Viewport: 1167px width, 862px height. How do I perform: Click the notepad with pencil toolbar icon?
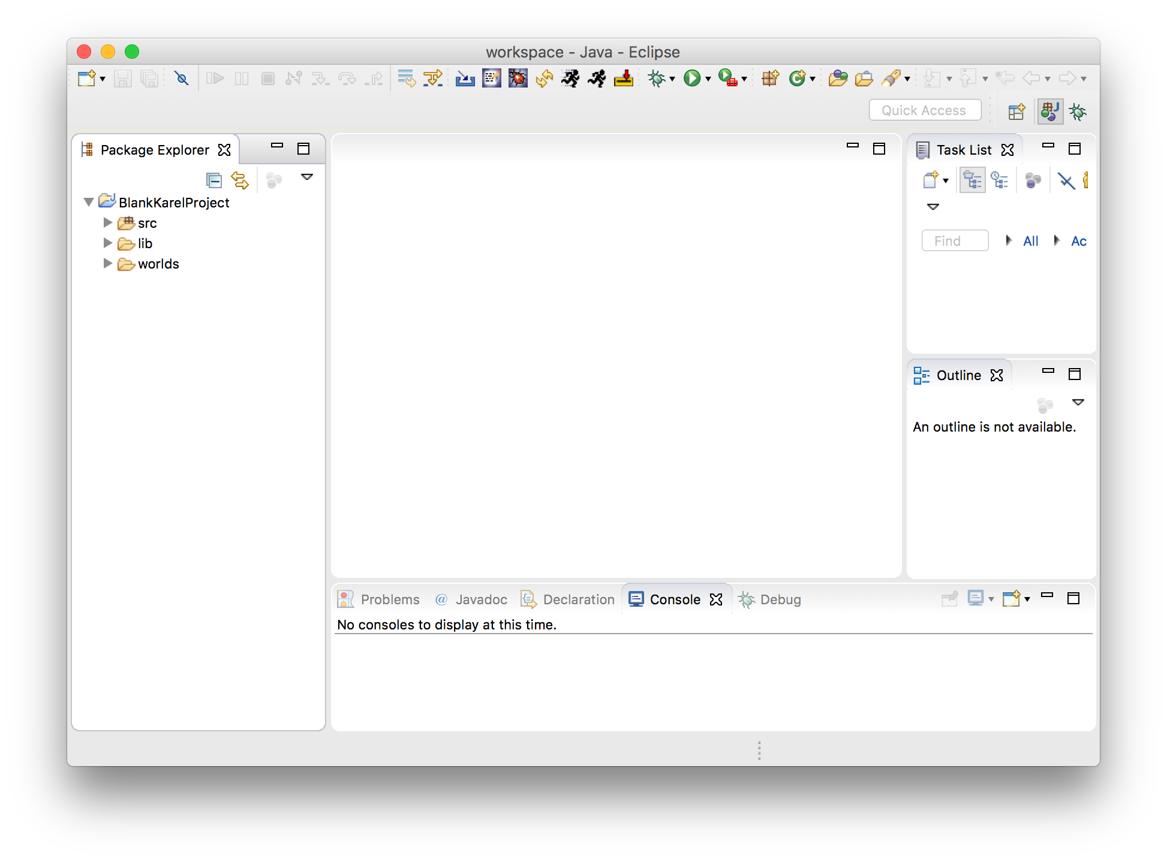point(492,79)
